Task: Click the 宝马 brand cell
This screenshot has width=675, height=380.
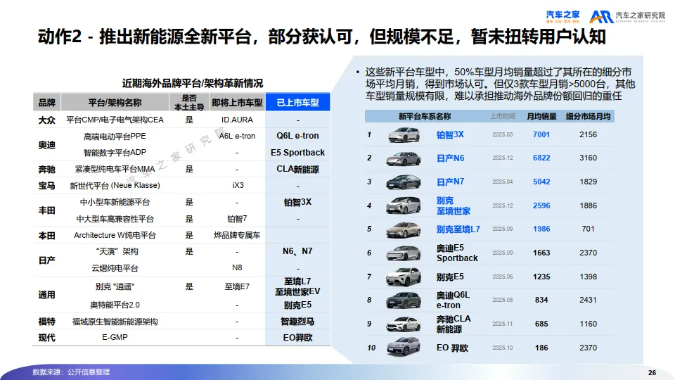Action: 47,186
